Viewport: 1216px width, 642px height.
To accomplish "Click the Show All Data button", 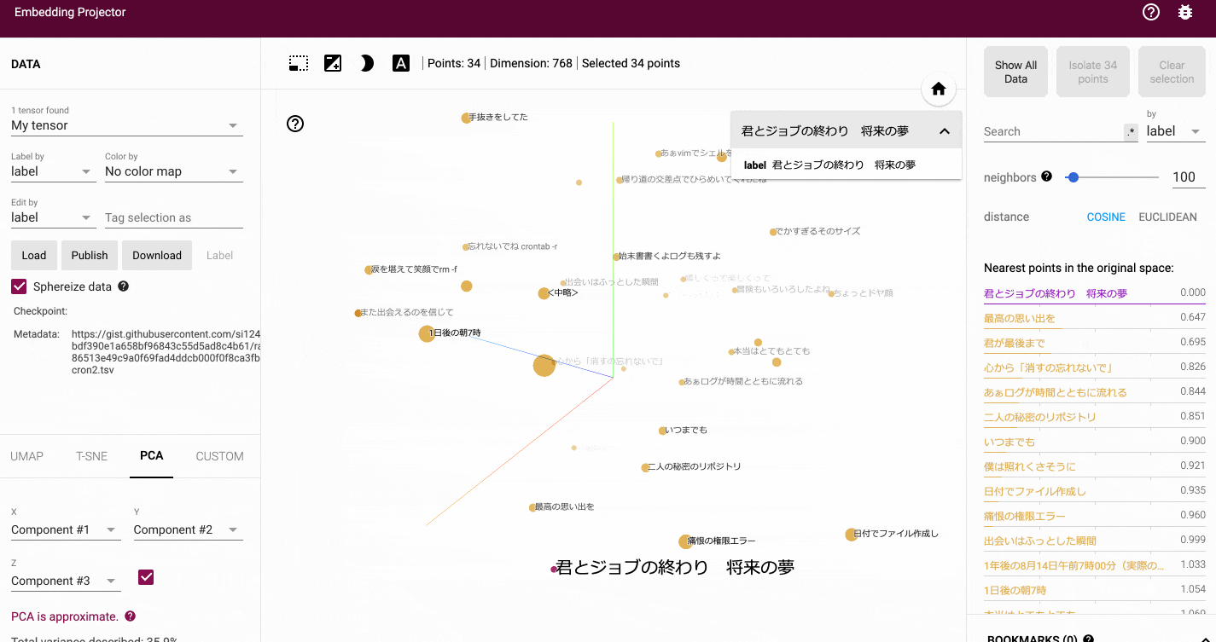I will pyautogui.click(x=1015, y=72).
